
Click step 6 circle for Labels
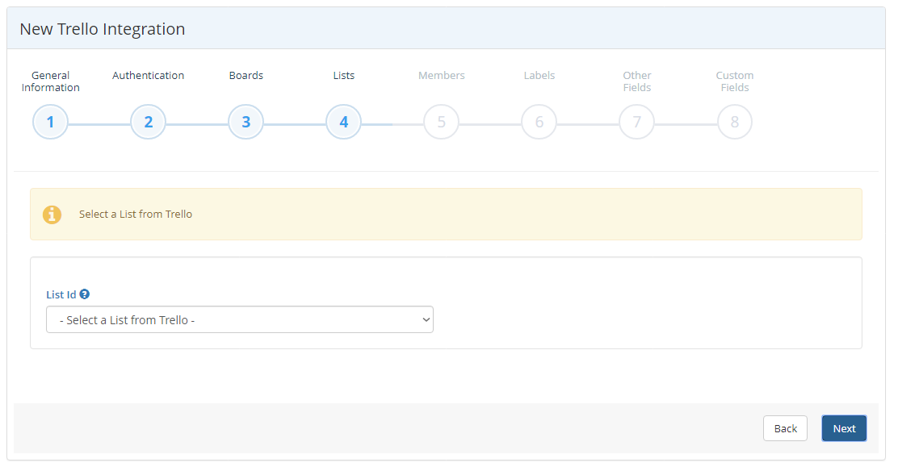pos(539,122)
